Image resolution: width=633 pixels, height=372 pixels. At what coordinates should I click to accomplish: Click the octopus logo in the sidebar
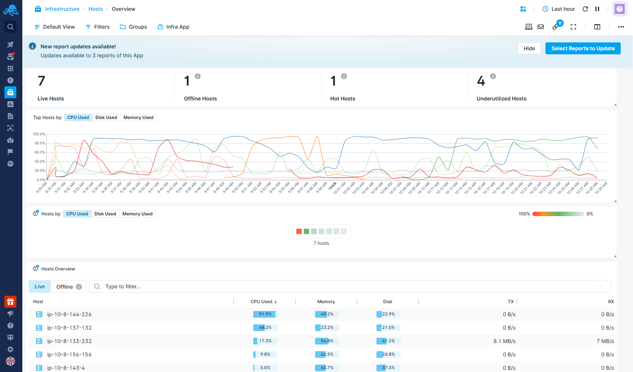11,10
